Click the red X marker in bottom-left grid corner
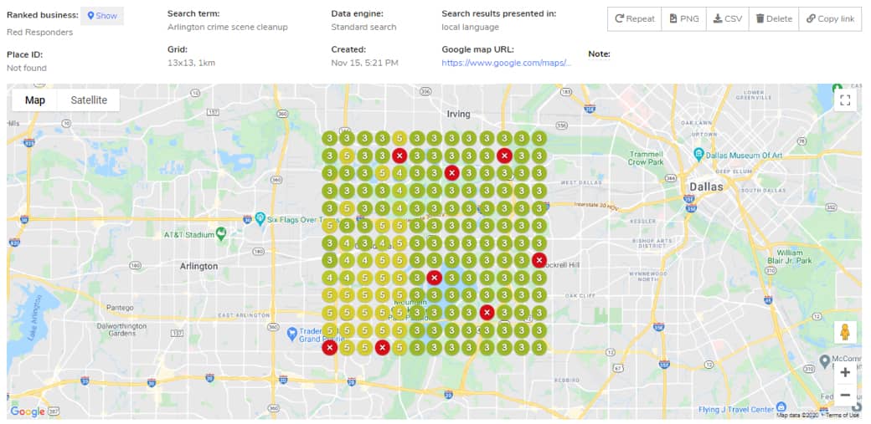This screenshot has width=871, height=424. [330, 347]
